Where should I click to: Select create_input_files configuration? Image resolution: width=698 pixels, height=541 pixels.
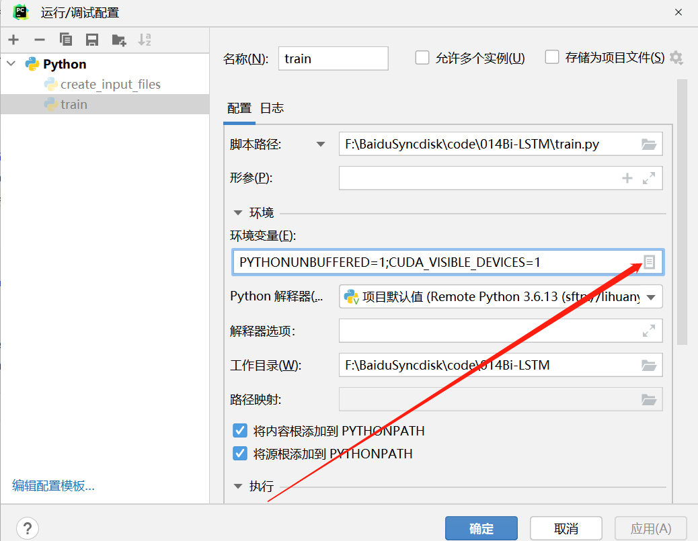pyautogui.click(x=105, y=84)
